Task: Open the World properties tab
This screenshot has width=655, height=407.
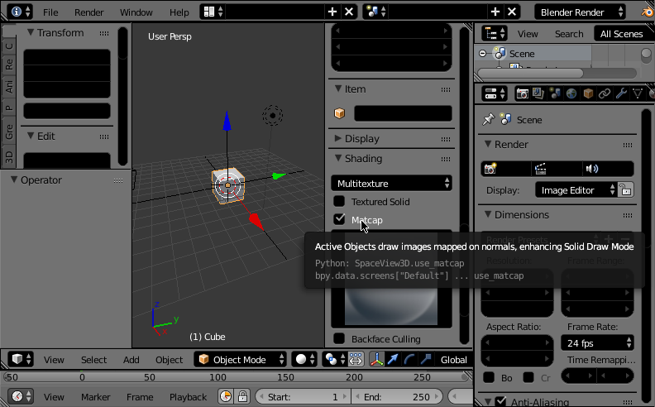Action: click(571, 93)
